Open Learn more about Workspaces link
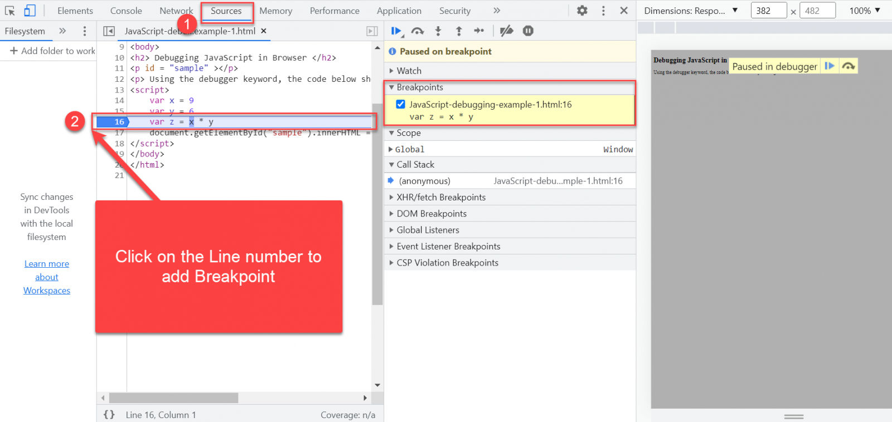Image resolution: width=892 pixels, height=422 pixels. (47, 277)
